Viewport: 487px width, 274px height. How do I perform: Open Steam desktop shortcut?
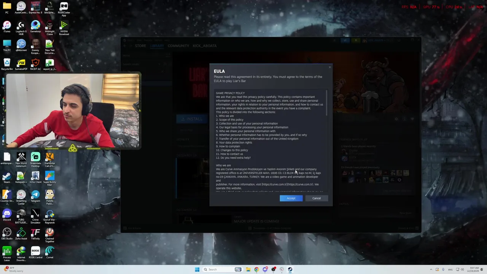pos(7,178)
